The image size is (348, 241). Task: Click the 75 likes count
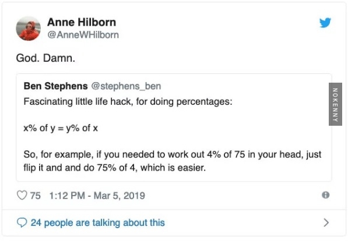point(36,196)
